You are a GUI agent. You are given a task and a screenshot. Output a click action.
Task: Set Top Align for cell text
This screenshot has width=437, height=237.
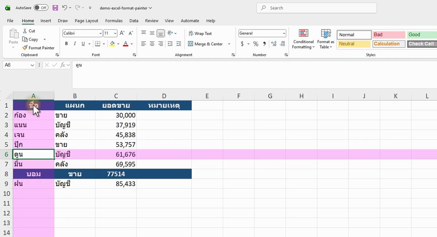pos(143,33)
